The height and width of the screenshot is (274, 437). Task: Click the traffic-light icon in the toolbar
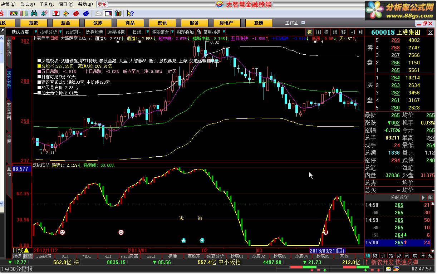click(x=14, y=14)
